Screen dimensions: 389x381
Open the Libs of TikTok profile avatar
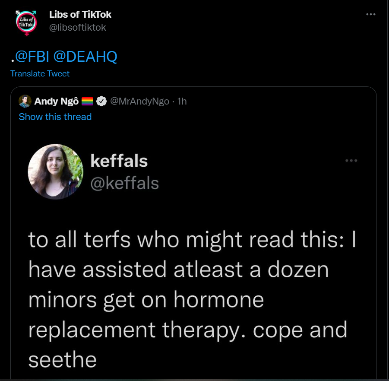[x=27, y=22]
